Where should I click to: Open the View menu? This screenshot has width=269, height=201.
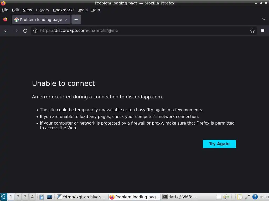(x=27, y=10)
